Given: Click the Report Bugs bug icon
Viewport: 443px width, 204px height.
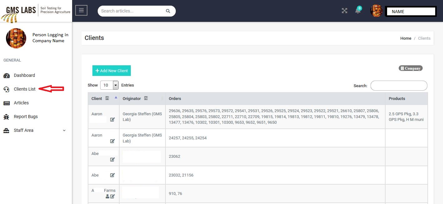Looking at the screenshot, I should coord(6,117).
